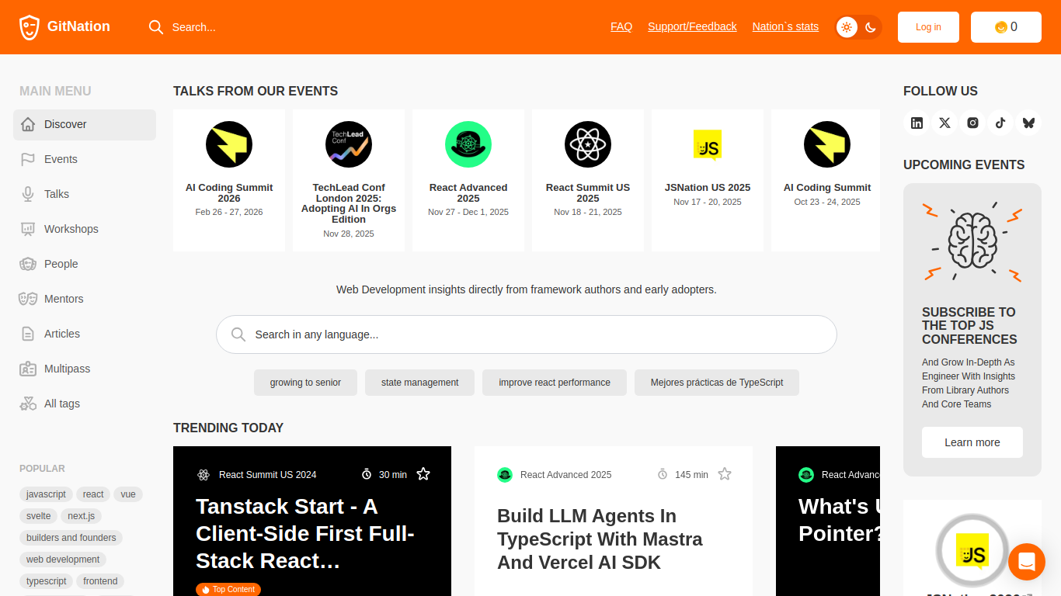The image size is (1061, 596).
Task: Open the Nation's stats link
Action: click(x=785, y=26)
